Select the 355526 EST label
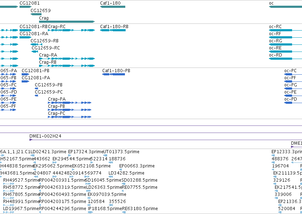 pyautogui.click(x=117, y=202)
